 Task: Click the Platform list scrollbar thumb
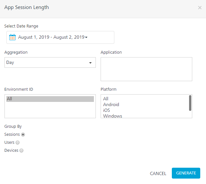click(190, 103)
